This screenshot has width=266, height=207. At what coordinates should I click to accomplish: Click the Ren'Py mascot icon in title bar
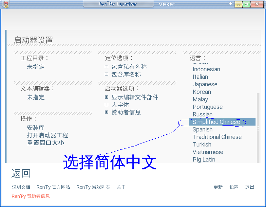[6, 4]
